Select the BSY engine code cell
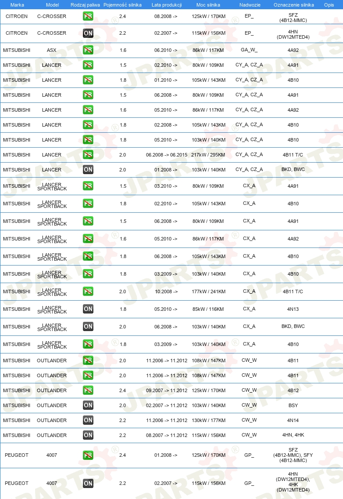This screenshot has height=499, width=343. [293, 405]
